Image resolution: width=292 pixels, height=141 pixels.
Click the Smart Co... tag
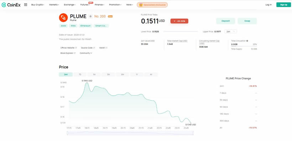(101, 26)
